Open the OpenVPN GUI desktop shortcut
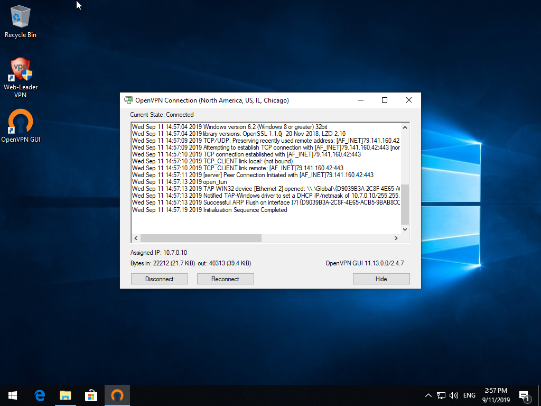This screenshot has height=406, width=541. coord(21,126)
